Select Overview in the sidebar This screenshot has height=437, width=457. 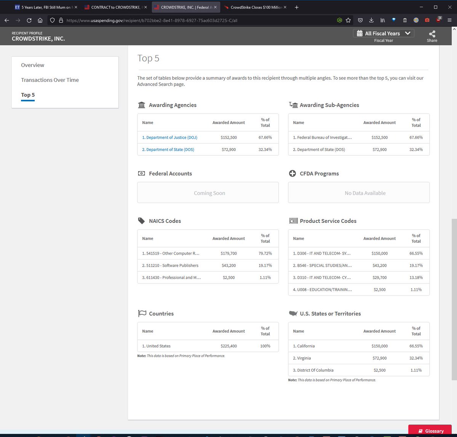pos(32,65)
